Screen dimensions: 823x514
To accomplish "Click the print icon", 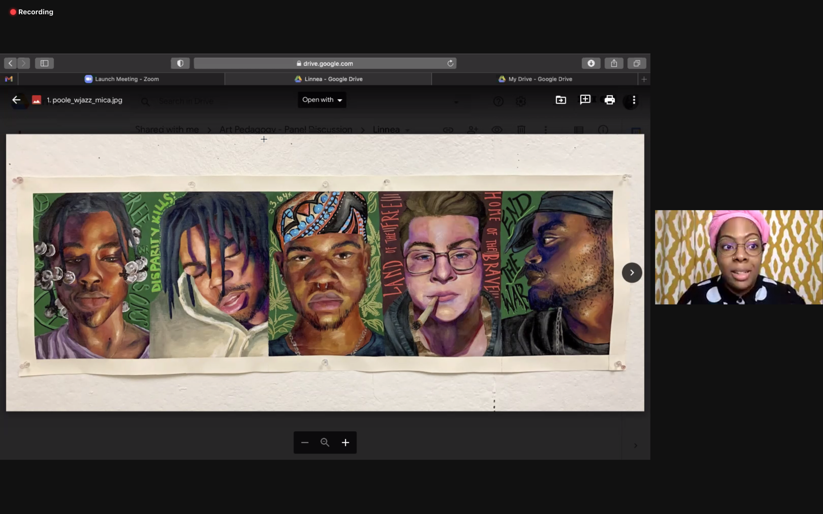I will (x=609, y=100).
